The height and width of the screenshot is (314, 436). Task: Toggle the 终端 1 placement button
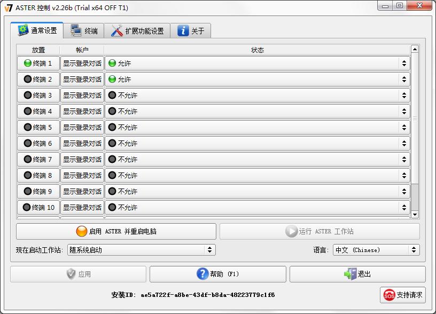(x=38, y=64)
